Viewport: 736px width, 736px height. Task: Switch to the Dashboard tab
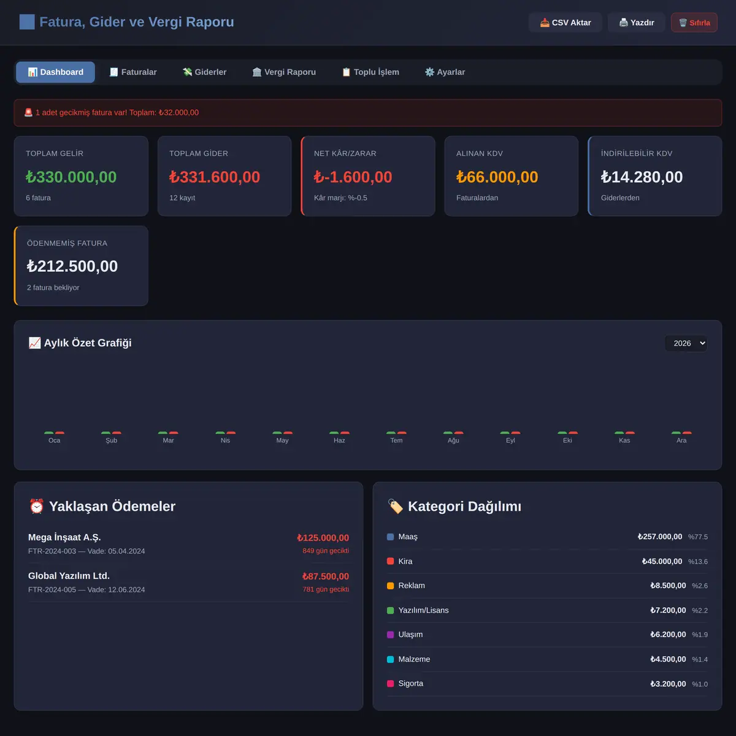click(56, 72)
